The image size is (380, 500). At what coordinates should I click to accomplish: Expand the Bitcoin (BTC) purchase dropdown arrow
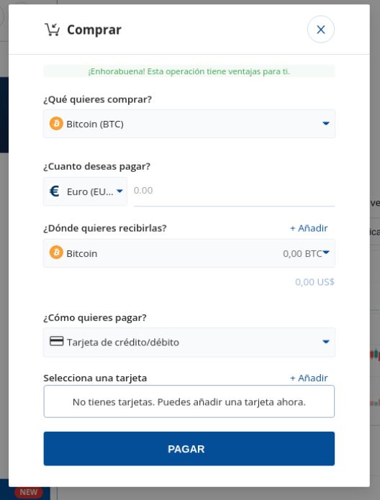(326, 124)
